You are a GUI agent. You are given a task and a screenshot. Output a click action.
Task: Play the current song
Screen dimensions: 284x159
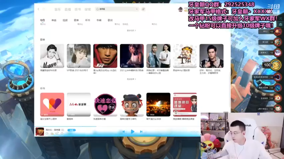(132, 131)
